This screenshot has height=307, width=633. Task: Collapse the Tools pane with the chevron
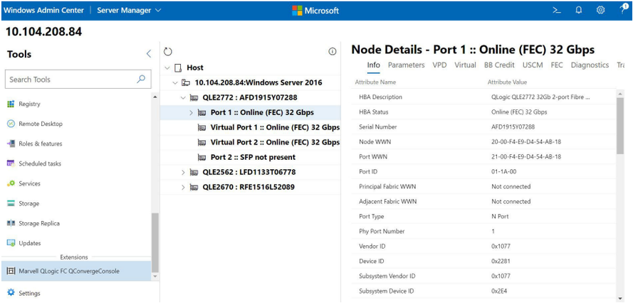(149, 53)
